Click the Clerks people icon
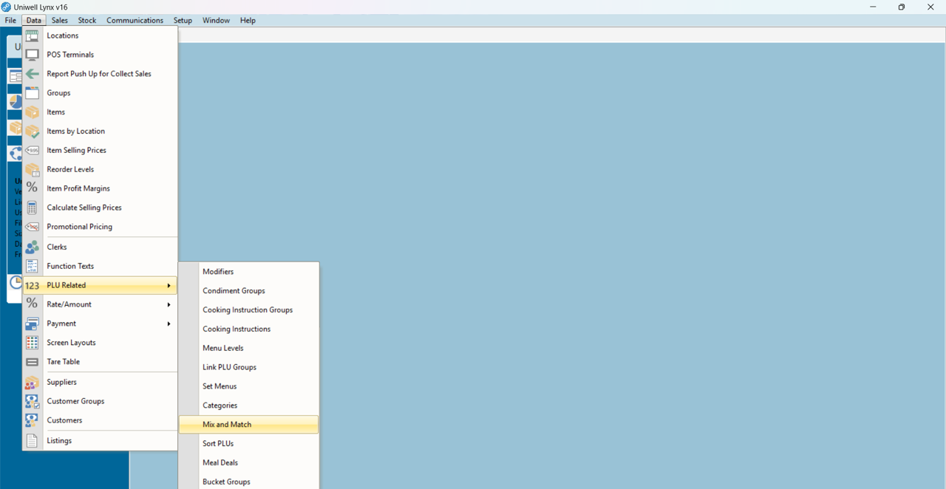Viewport: 946px width, 489px height. click(x=32, y=247)
